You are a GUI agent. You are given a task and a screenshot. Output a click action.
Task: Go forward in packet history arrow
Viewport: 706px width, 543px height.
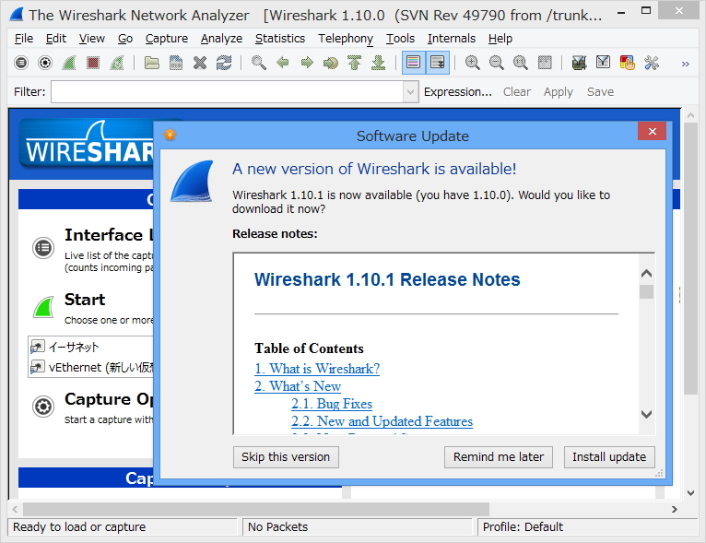pos(307,63)
